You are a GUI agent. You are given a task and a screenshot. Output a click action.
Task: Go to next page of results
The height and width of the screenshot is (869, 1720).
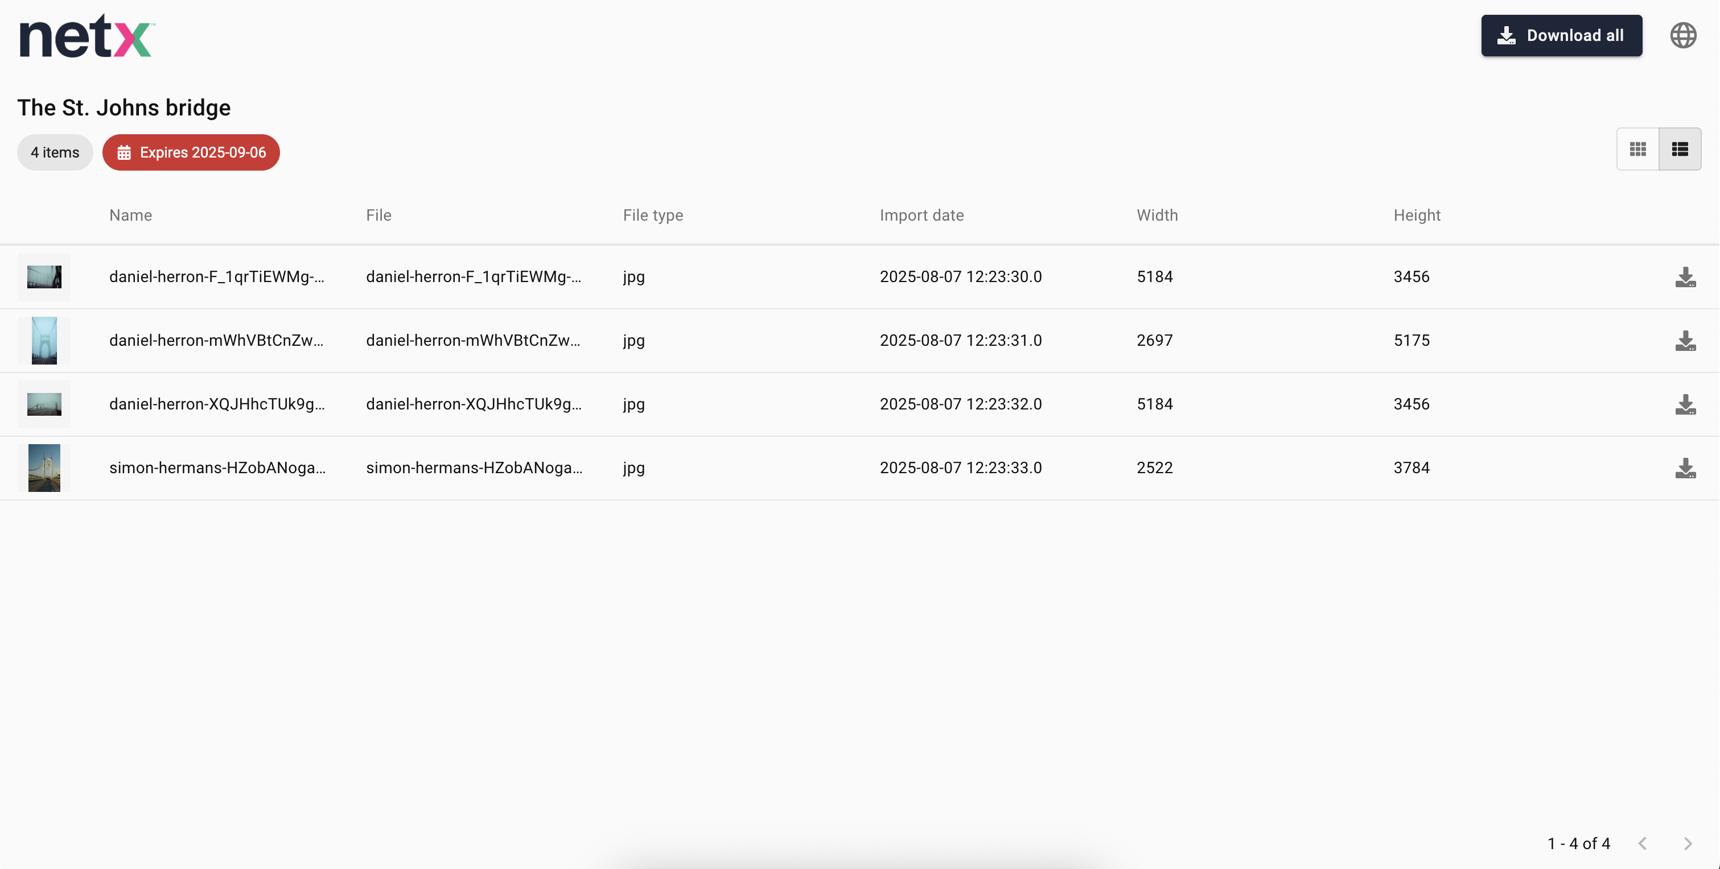point(1688,843)
